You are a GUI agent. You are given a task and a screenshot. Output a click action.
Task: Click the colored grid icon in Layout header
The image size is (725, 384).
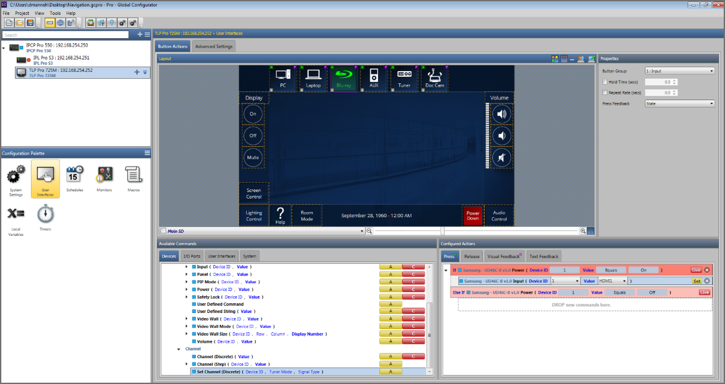(x=555, y=59)
